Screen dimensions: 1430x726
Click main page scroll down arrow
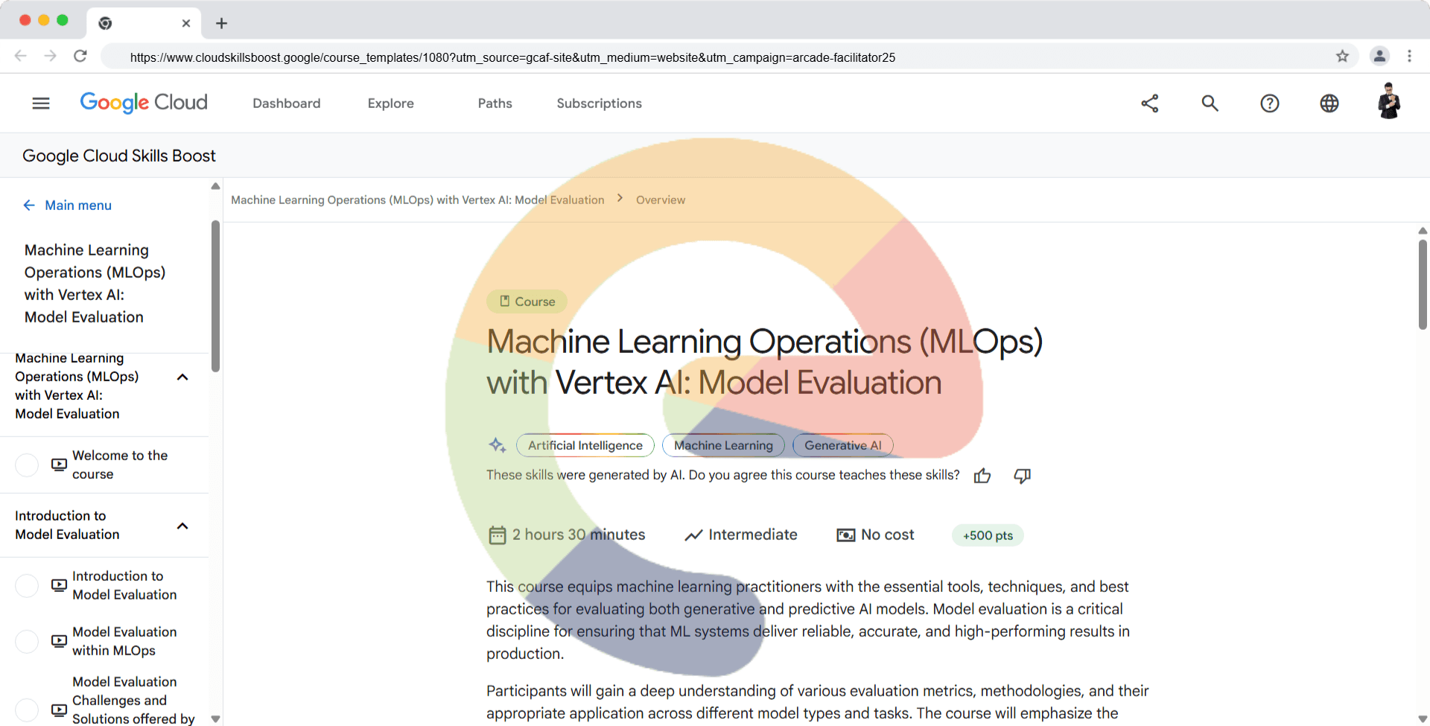(x=1423, y=719)
